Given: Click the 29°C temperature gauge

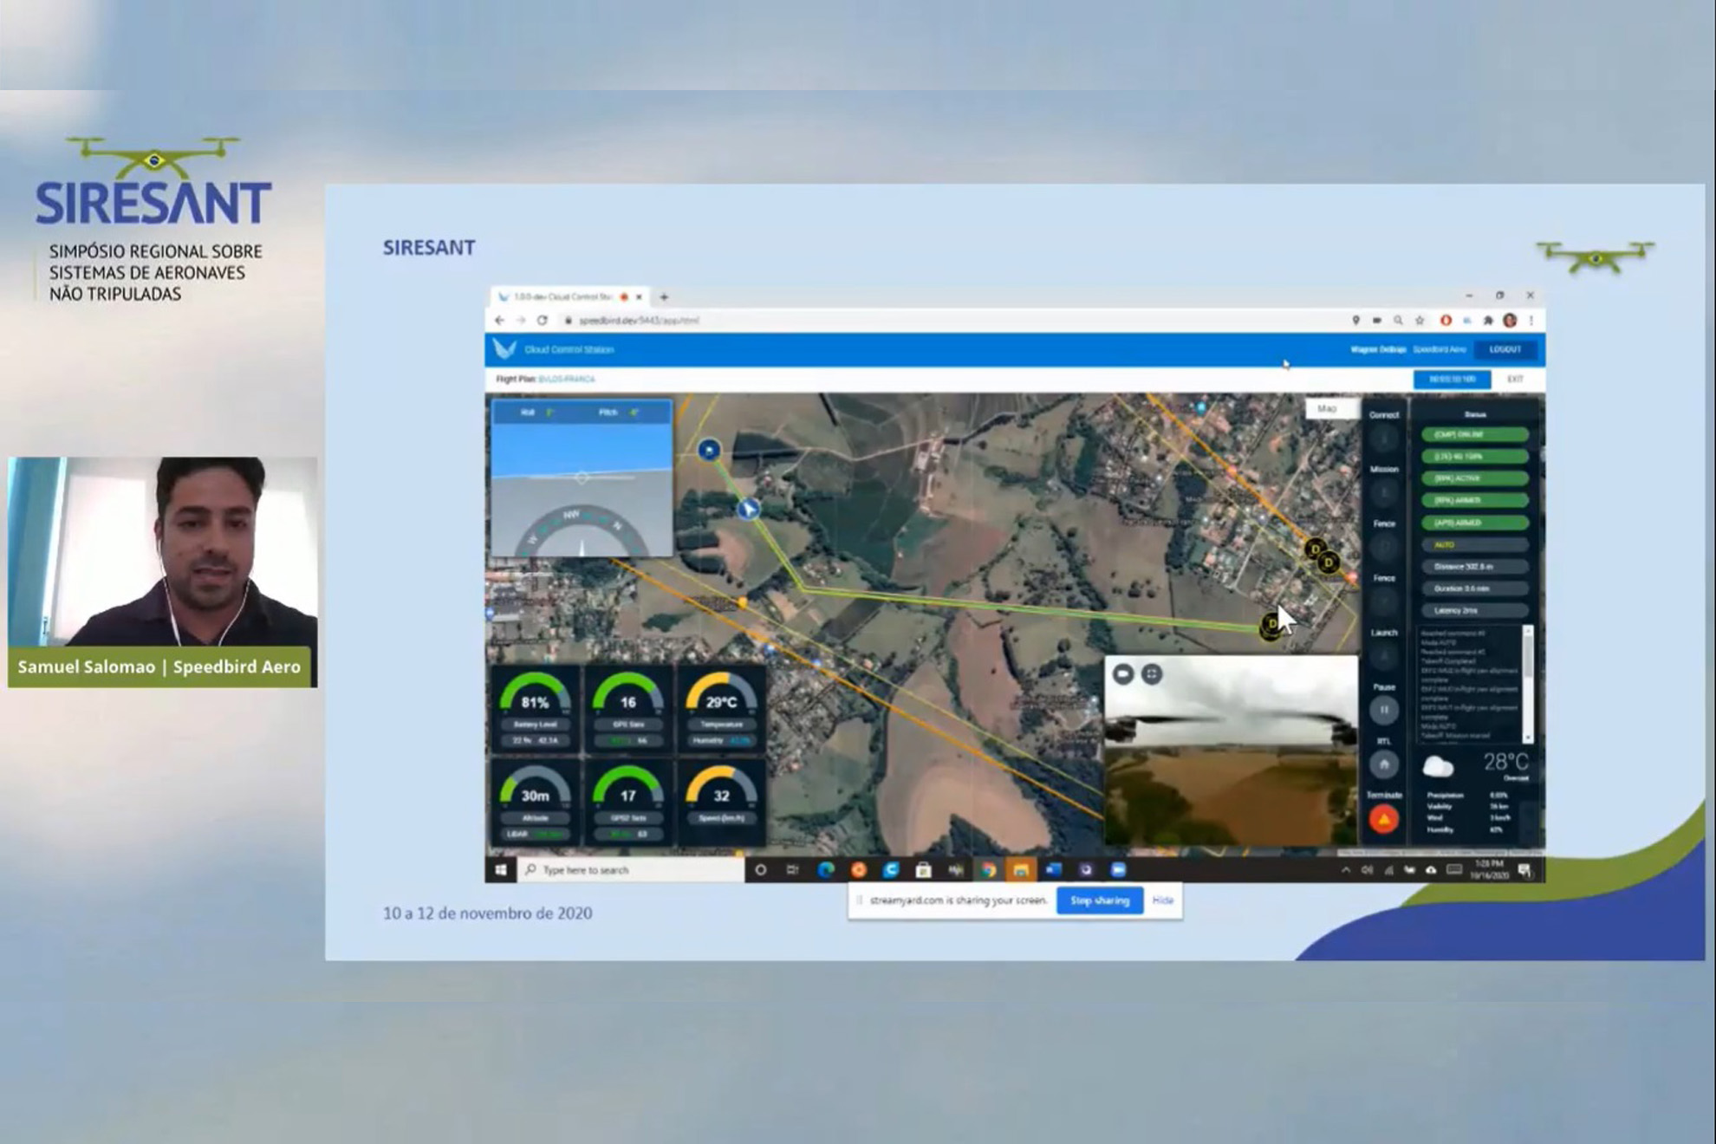Looking at the screenshot, I should tap(721, 710).
